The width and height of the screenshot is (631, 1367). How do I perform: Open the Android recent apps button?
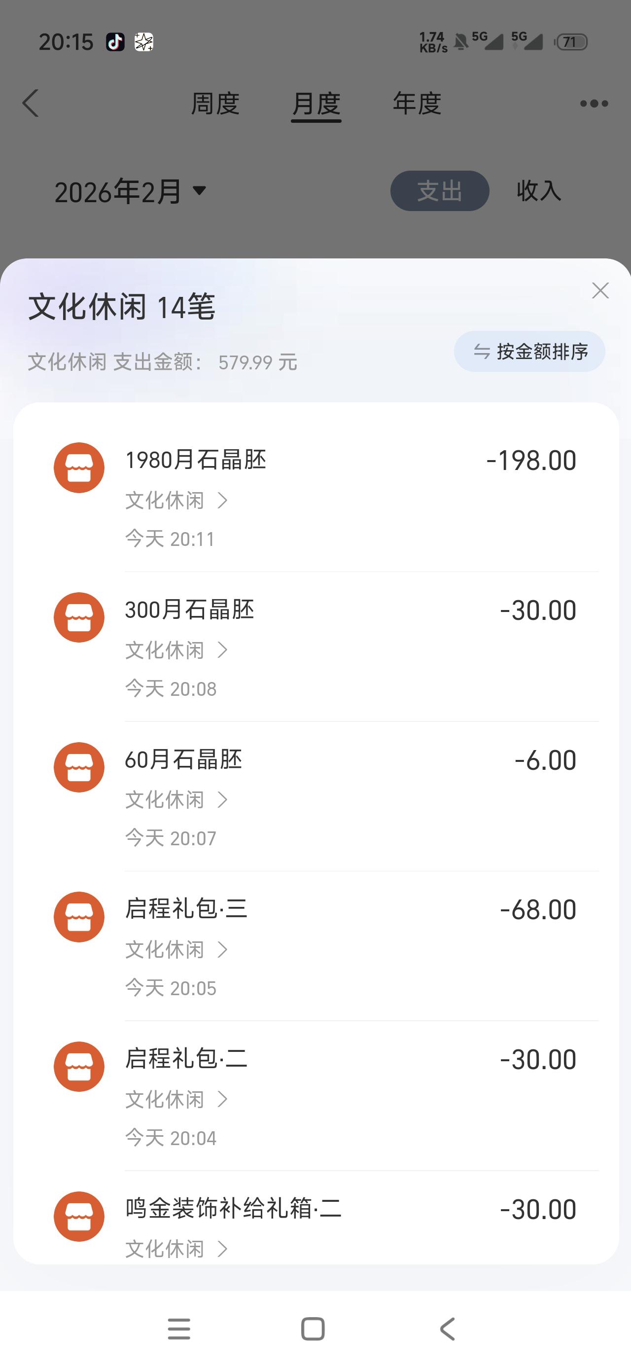[x=179, y=1329]
